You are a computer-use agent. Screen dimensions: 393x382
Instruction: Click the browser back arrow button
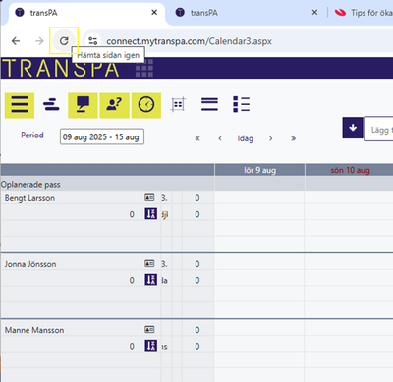pos(16,41)
